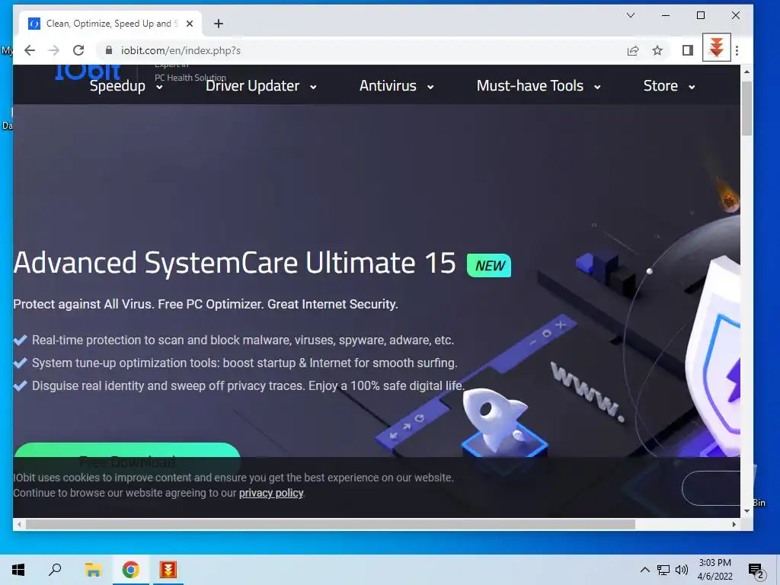This screenshot has height=585, width=780.
Task: View site security lock info
Action: [x=109, y=50]
